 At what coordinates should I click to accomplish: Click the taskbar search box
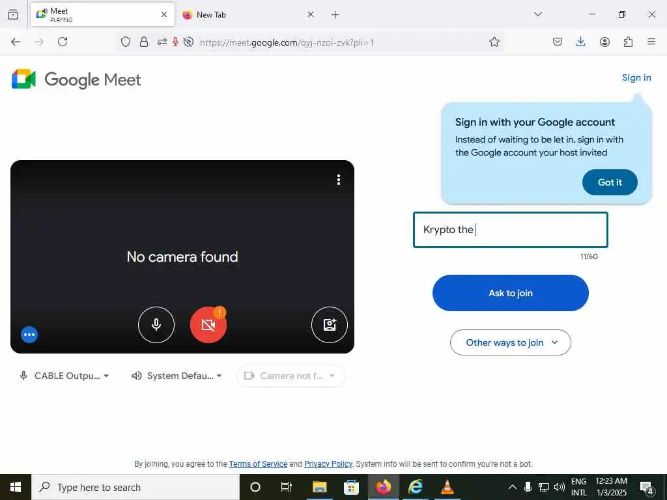(x=135, y=487)
